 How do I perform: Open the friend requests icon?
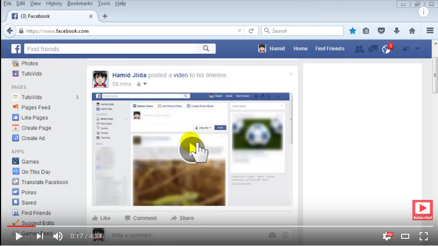[x=359, y=49]
